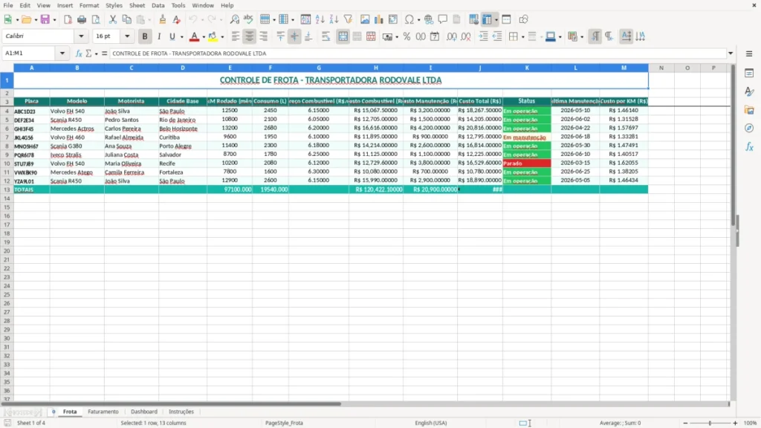Click Format as Percent icon

pyautogui.click(x=407, y=36)
